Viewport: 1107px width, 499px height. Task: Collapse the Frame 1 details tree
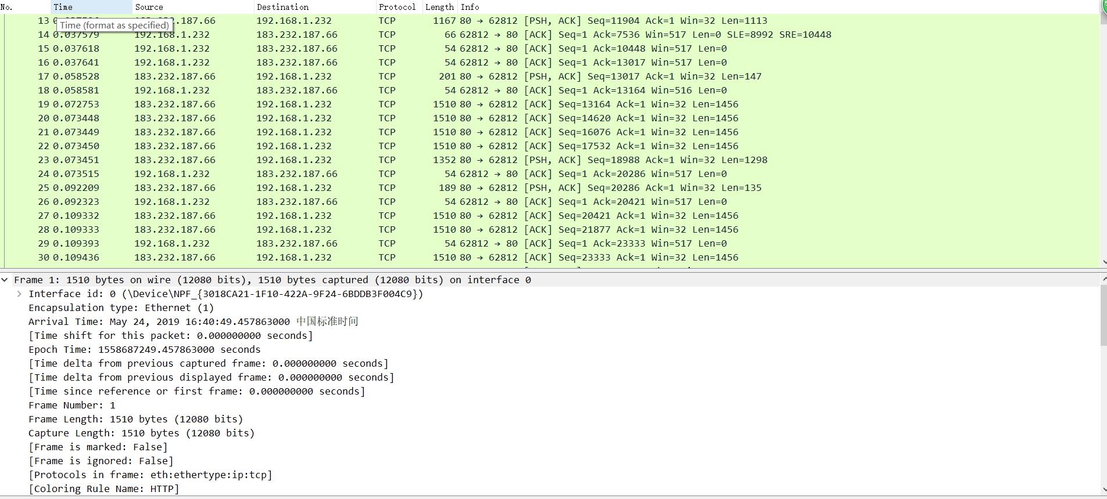pos(5,280)
